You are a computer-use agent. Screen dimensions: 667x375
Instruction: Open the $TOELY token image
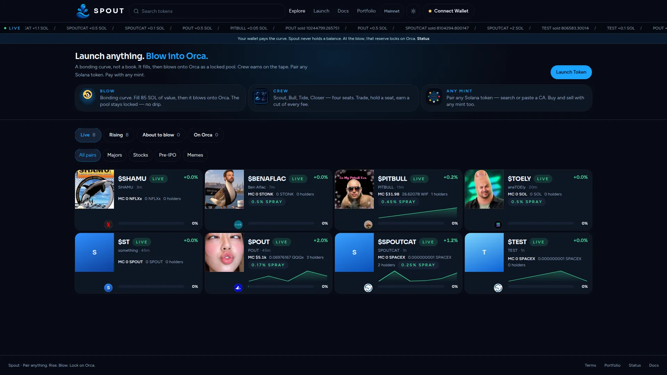484,189
